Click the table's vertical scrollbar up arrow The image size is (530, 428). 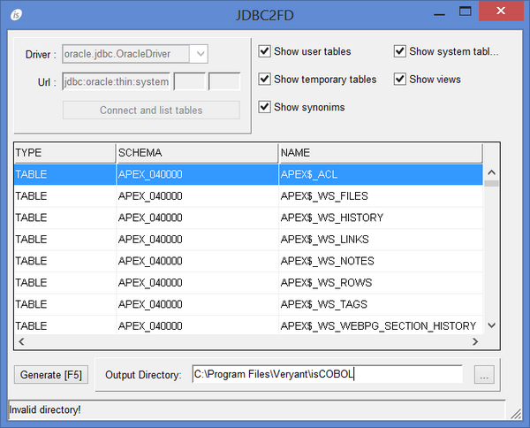pyautogui.click(x=492, y=173)
